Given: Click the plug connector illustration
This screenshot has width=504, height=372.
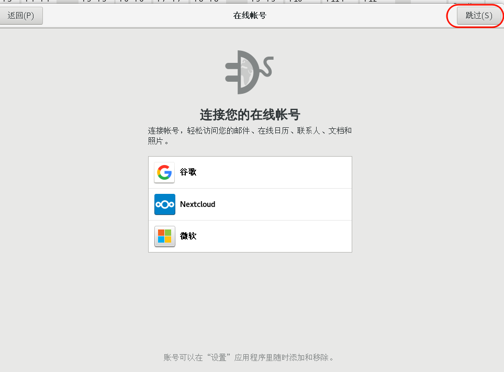Looking at the screenshot, I should tap(249, 72).
